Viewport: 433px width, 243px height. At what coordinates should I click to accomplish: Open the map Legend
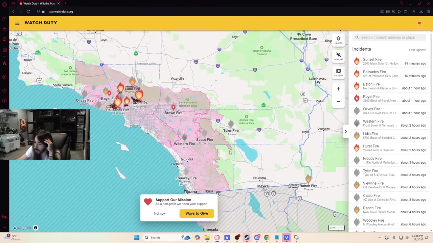338,72
